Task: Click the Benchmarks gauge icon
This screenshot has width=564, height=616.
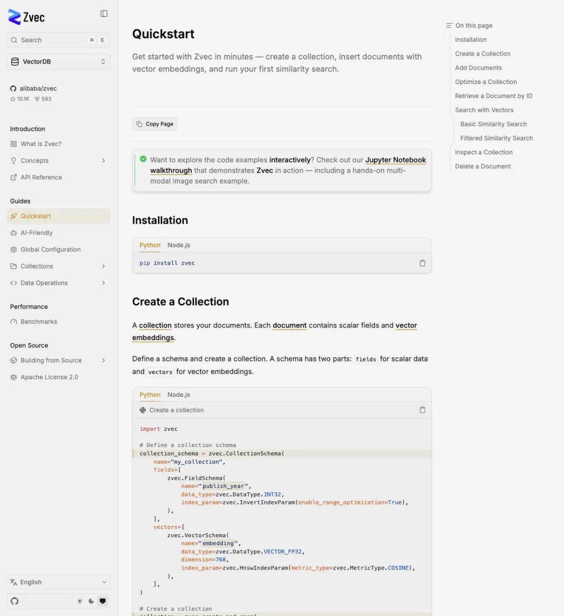Action: 14,322
